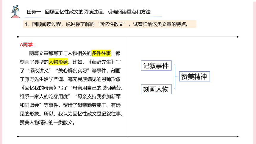Click the red label "A同学:"
Viewport: 256px width, 144px height.
tap(27, 45)
